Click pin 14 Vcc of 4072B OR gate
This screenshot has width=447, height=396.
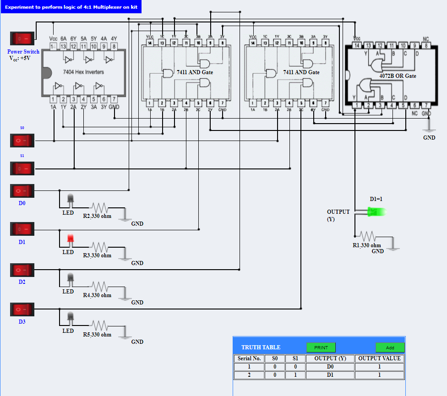357,45
